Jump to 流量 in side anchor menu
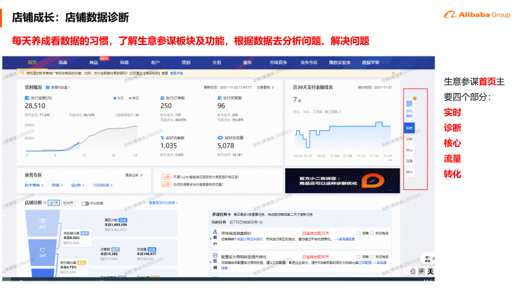 coord(409,161)
